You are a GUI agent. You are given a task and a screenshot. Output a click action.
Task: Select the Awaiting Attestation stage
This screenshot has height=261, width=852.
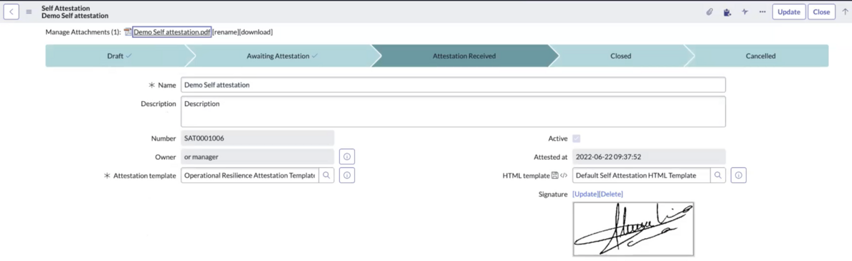click(x=282, y=55)
